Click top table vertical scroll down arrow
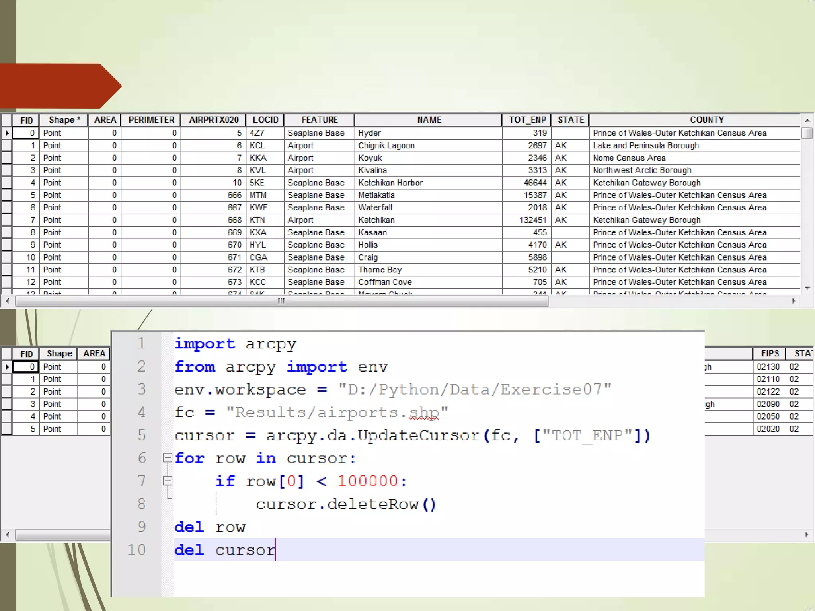The image size is (815, 611). click(807, 288)
